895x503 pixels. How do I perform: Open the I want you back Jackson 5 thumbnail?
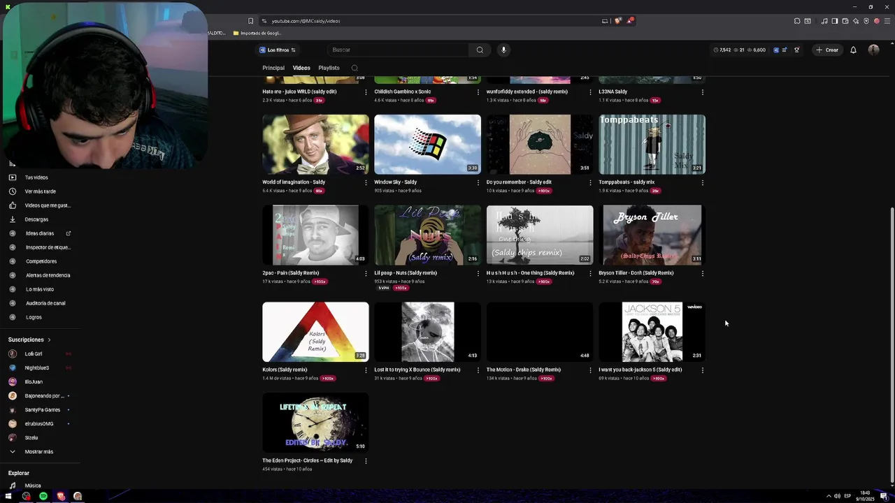coord(652,332)
